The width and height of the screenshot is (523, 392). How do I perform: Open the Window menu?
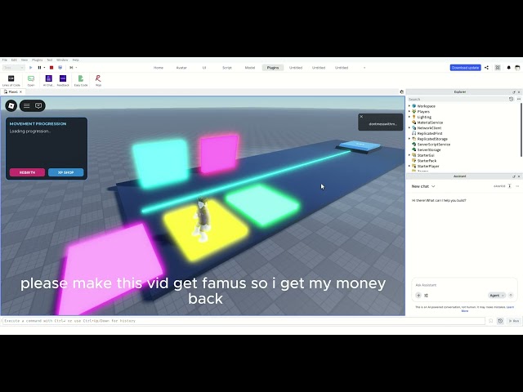click(62, 60)
